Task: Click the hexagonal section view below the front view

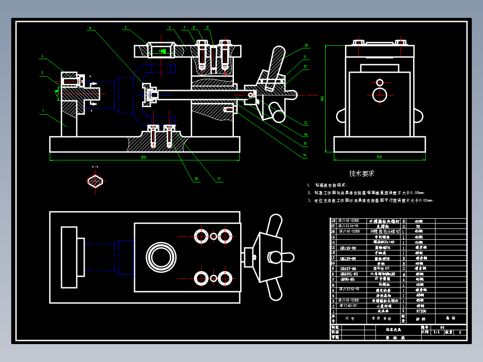Action: [x=95, y=181]
